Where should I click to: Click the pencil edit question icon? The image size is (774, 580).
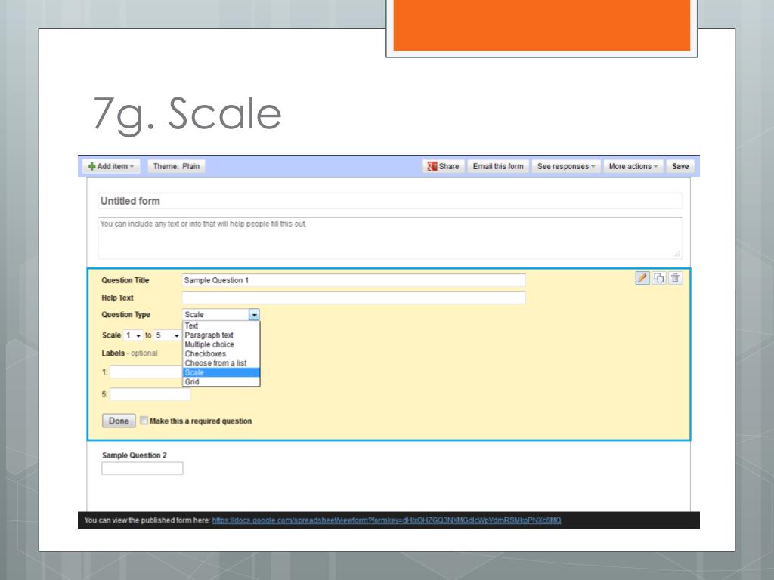[x=642, y=278]
